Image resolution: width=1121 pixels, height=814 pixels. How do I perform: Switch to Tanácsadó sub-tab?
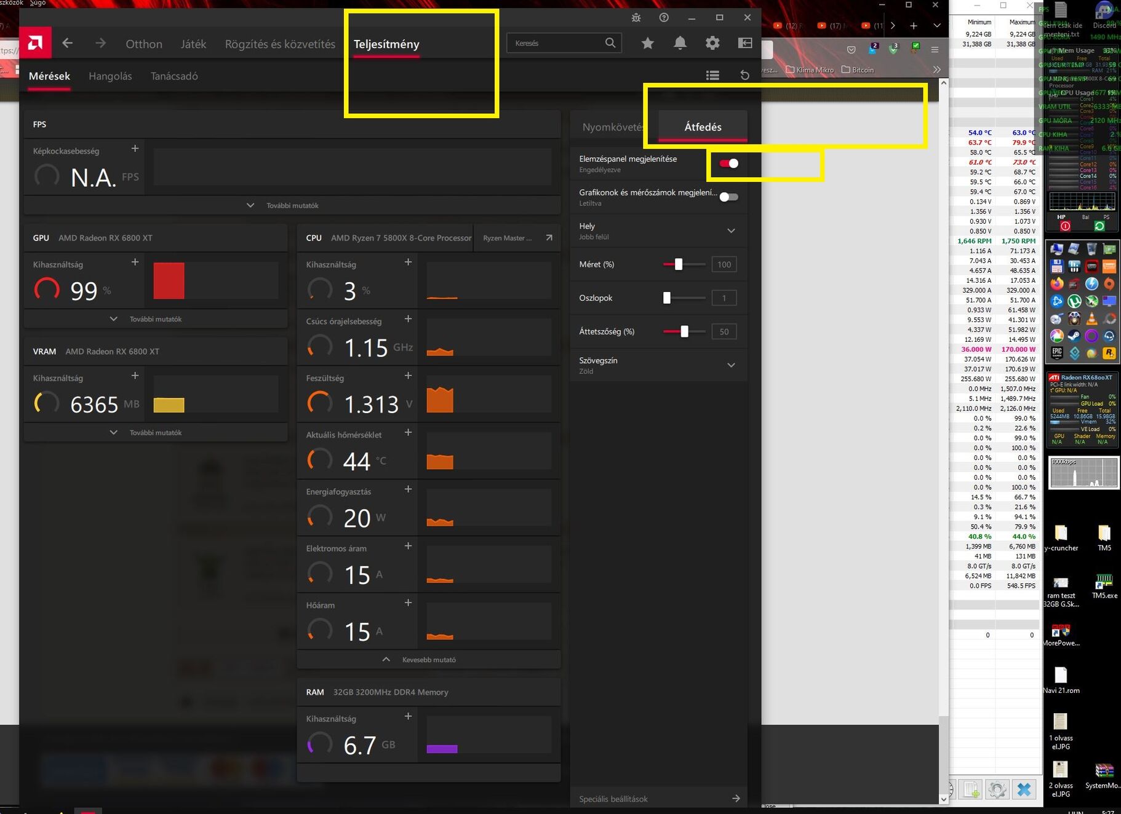click(x=174, y=76)
